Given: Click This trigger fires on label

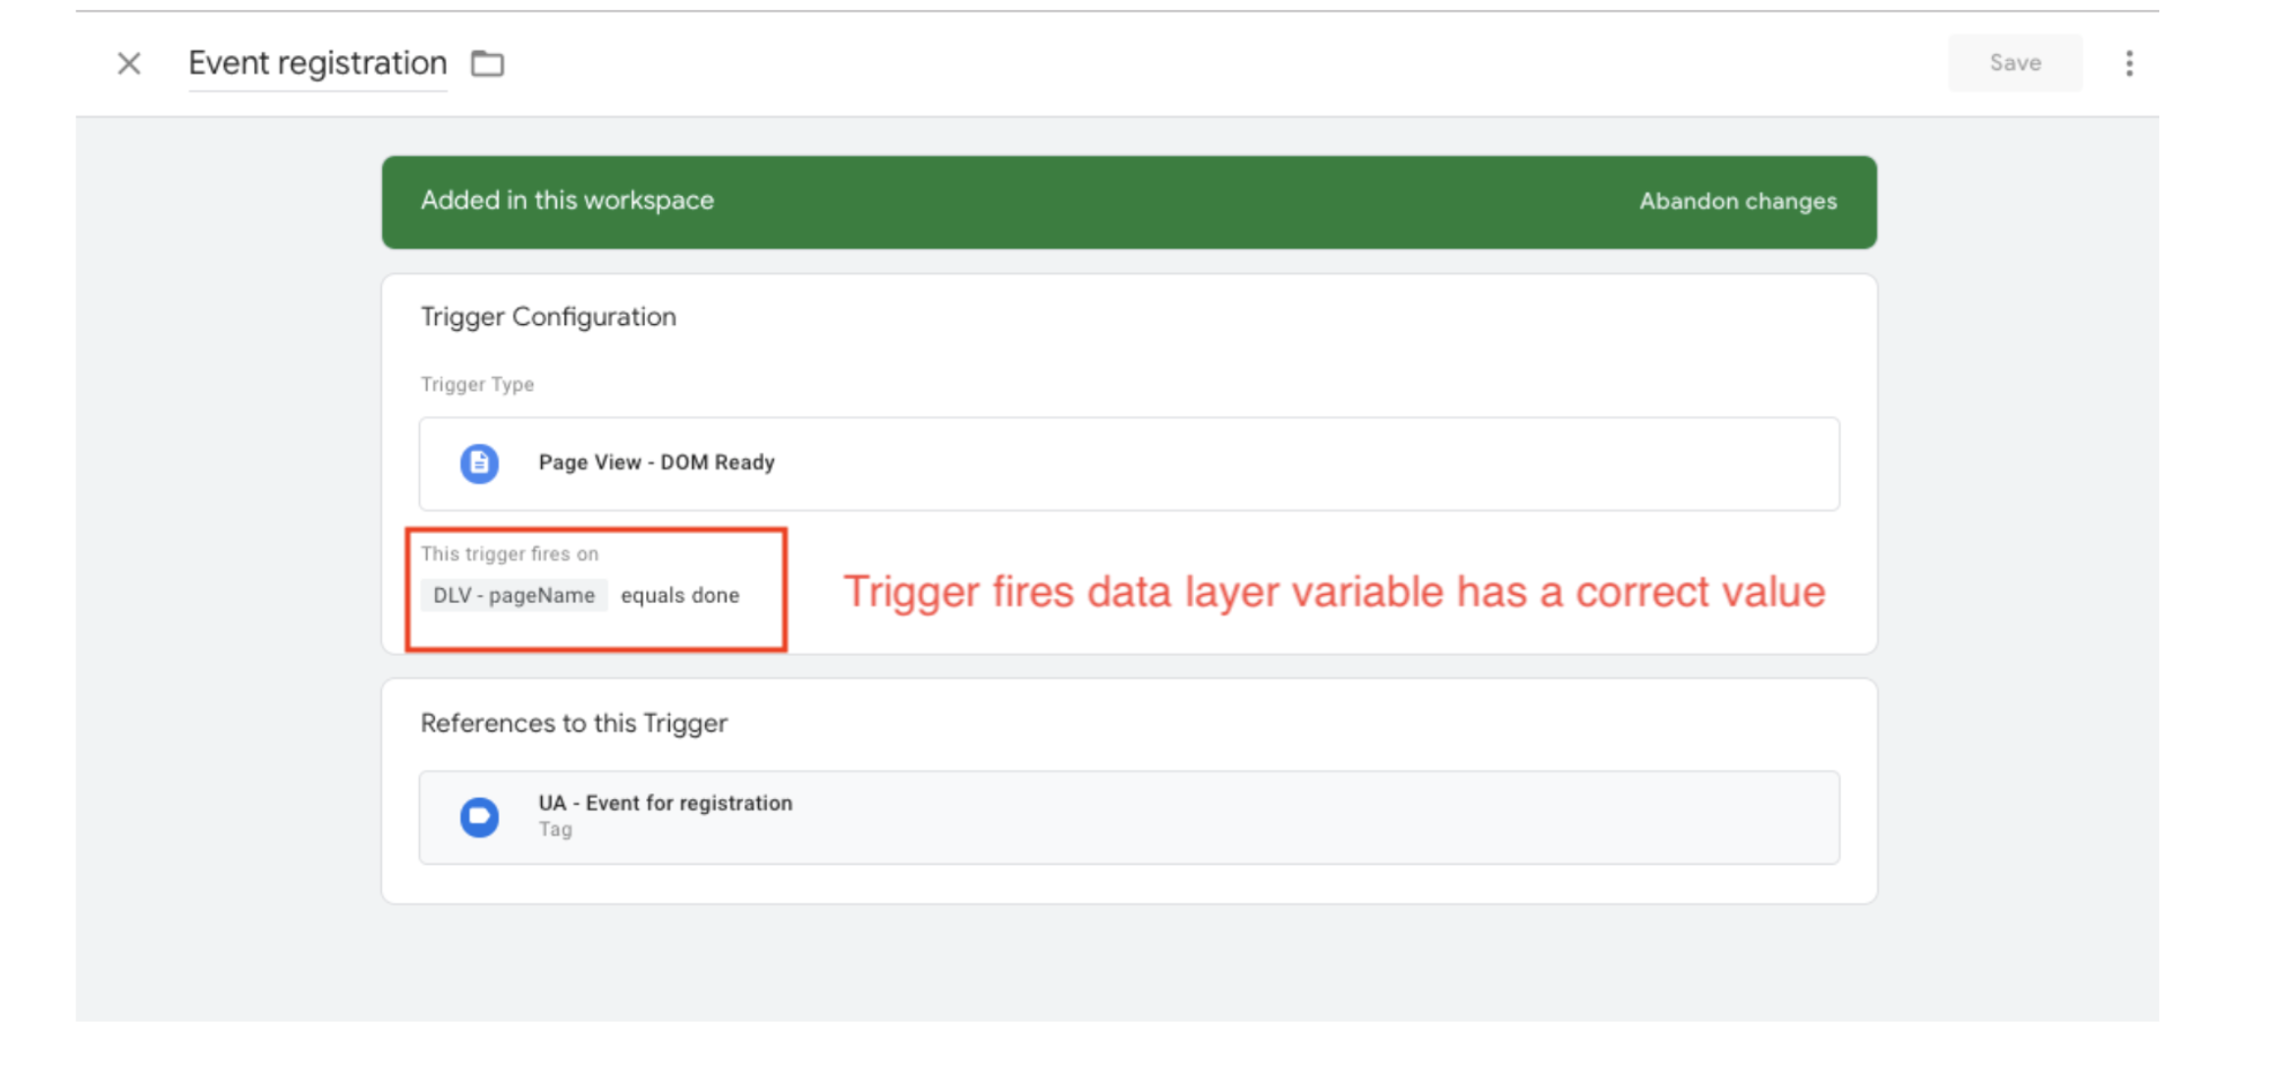Looking at the screenshot, I should pos(510,554).
